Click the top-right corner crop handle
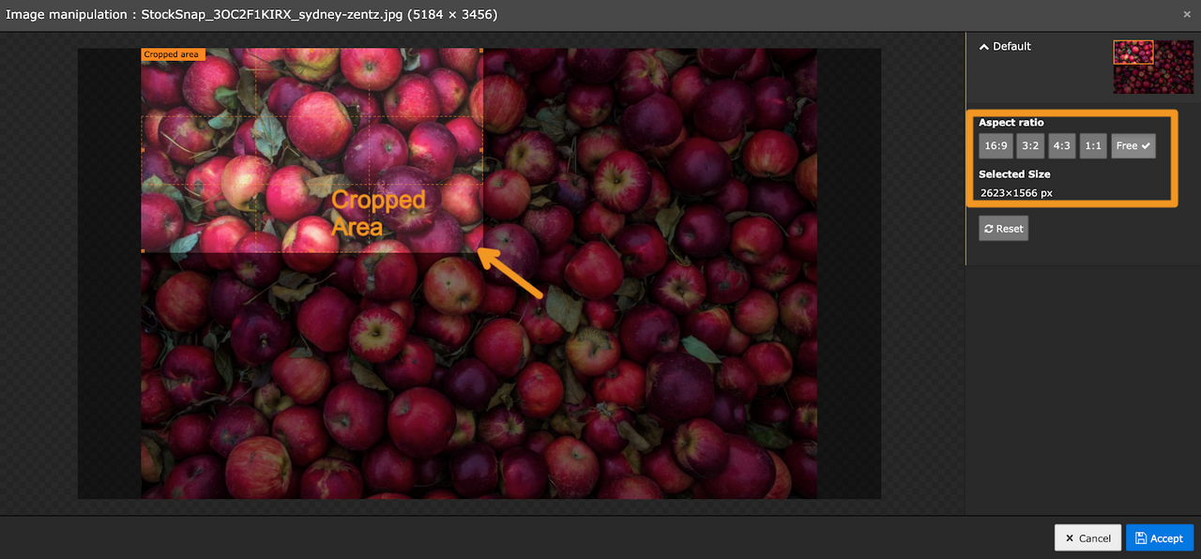The image size is (1201, 559). 482,50
